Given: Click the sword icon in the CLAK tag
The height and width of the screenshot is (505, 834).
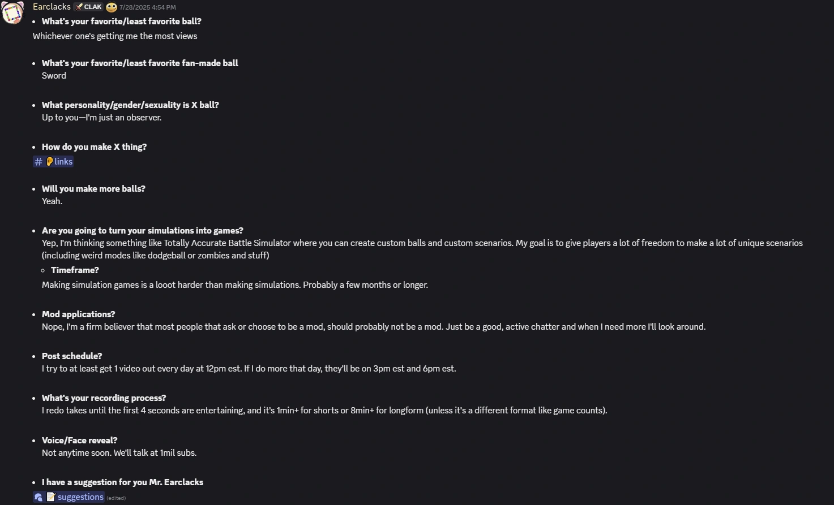Looking at the screenshot, I should [x=79, y=7].
